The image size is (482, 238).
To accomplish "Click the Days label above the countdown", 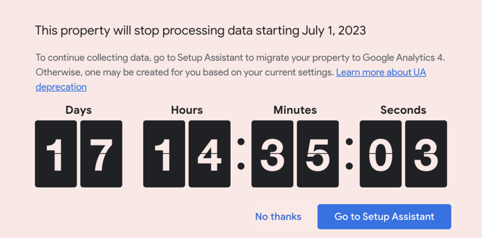I will click(x=79, y=111).
